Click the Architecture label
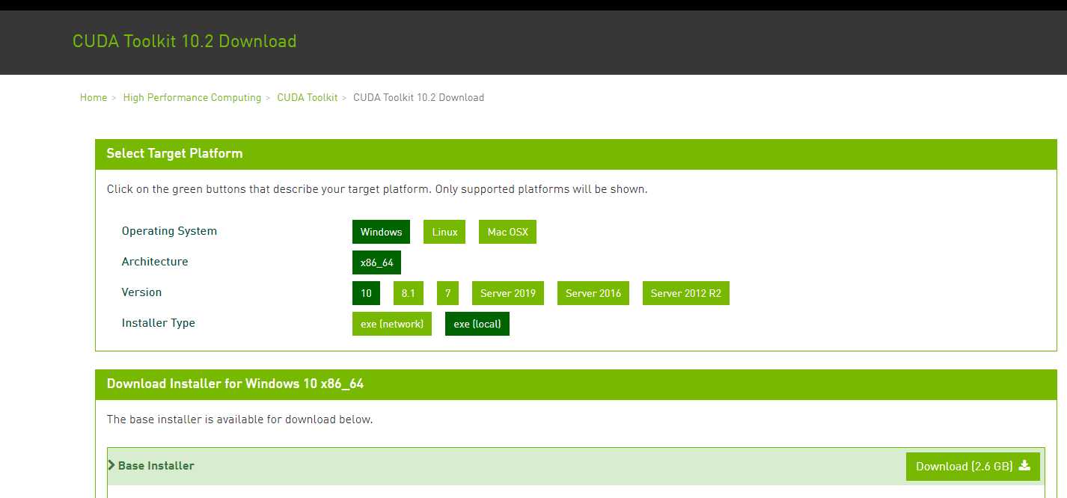 155,262
